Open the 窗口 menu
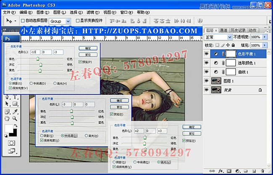The width and height of the screenshot is (273, 175). [x=126, y=12]
